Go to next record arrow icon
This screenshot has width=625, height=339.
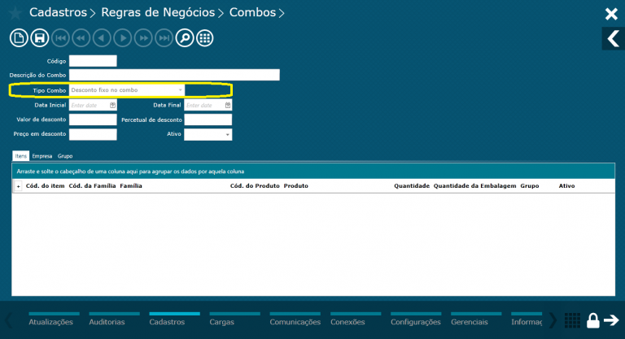coord(122,38)
